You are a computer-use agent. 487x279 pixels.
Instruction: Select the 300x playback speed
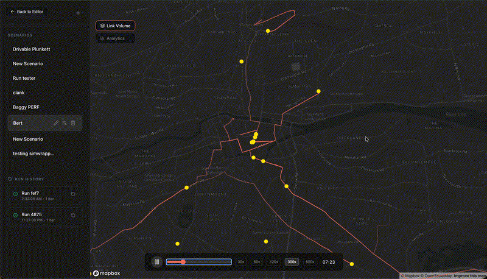click(292, 262)
